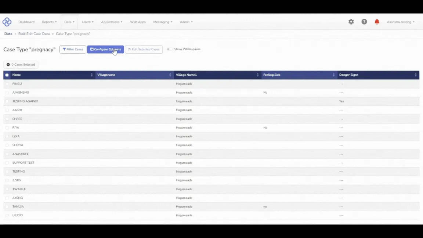
Task: Check the SHRIYA row checkbox
Action: (7, 145)
